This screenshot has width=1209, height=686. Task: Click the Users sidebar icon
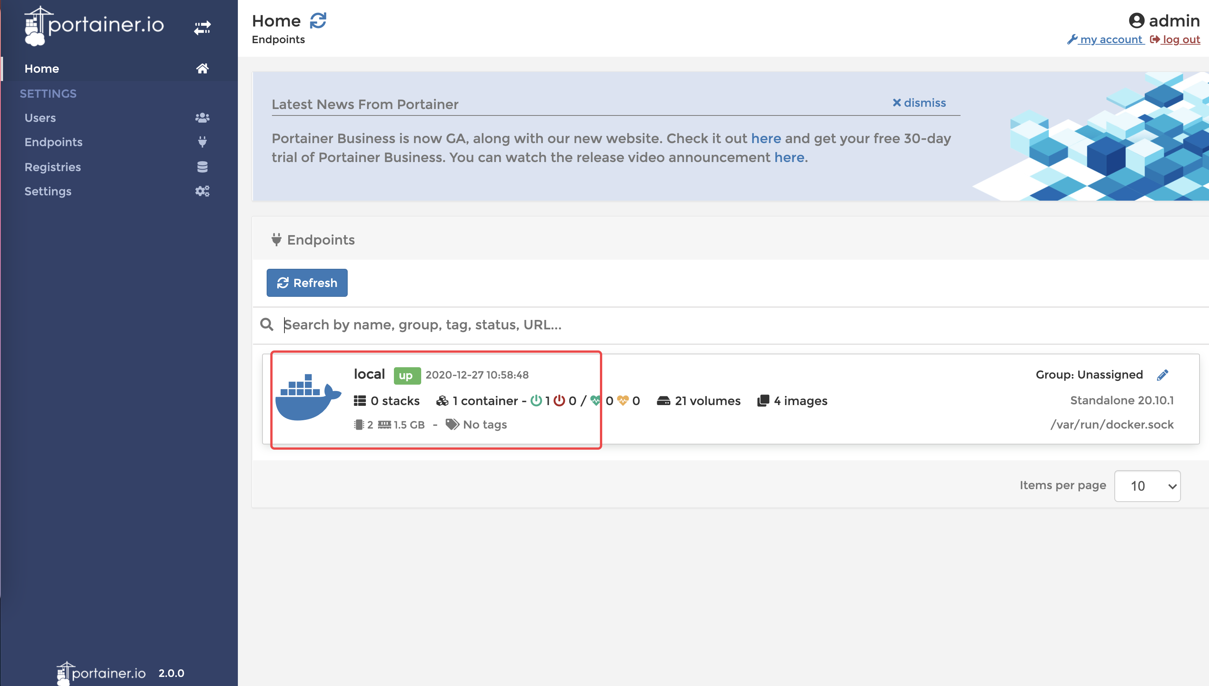(x=203, y=116)
